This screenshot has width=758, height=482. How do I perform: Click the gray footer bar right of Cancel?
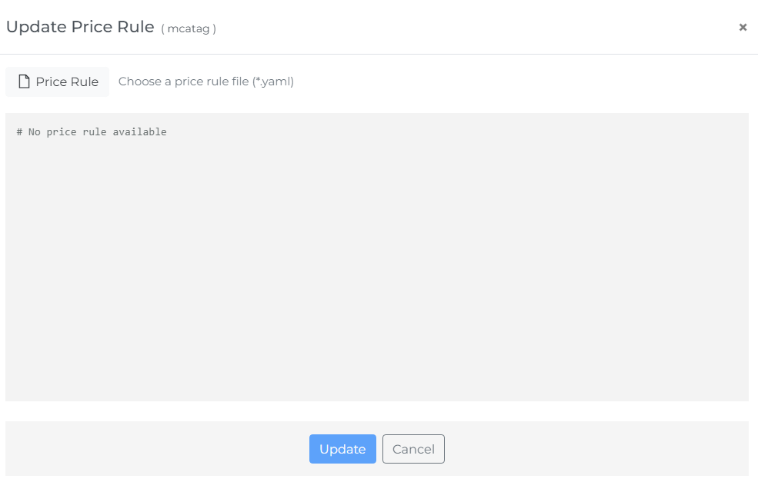[x=596, y=449]
